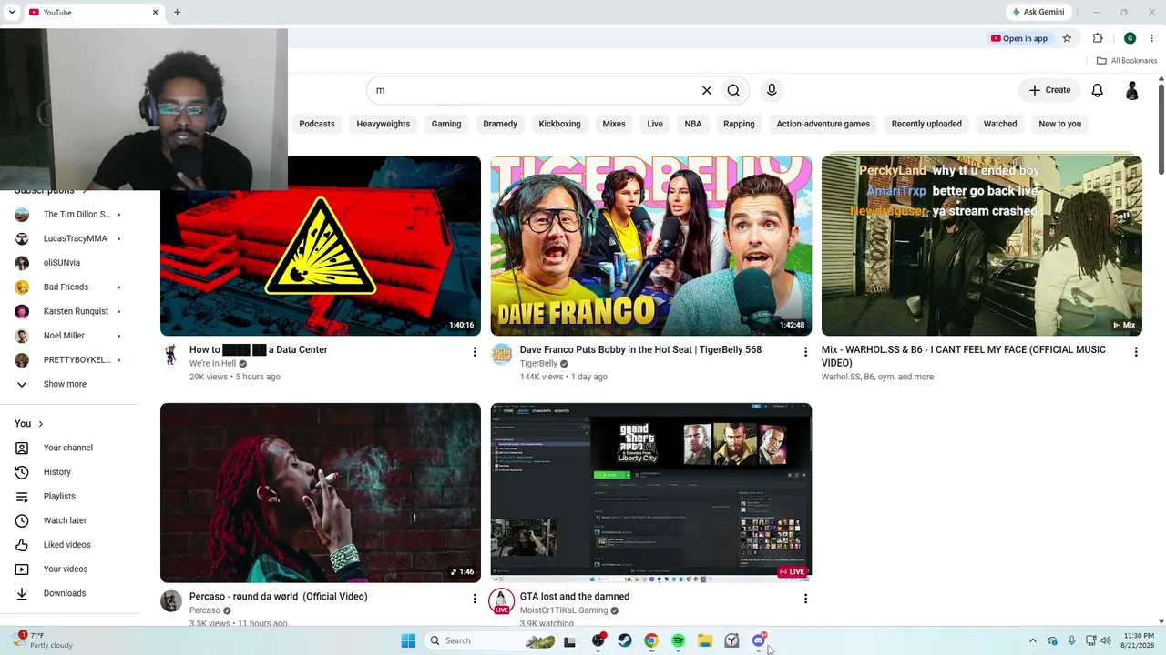The height and width of the screenshot is (655, 1166).
Task: Play the Percaso round da world thumbnail
Action: tap(321, 493)
